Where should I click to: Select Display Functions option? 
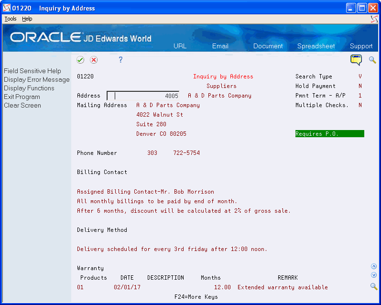(29, 88)
